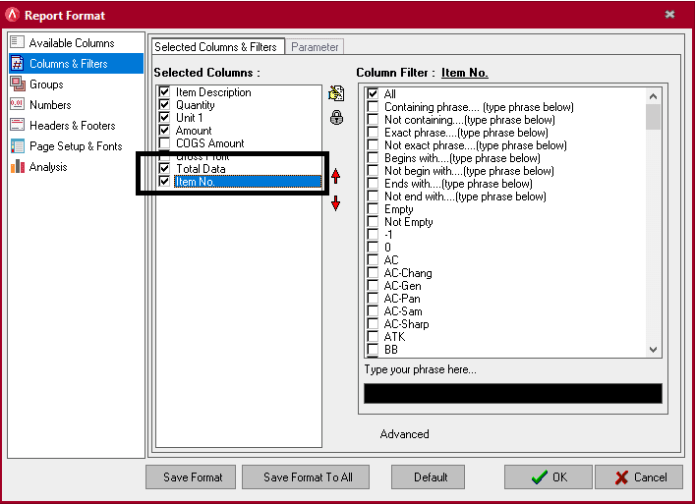The width and height of the screenshot is (695, 504).
Task: Click the red move-up arrow
Action: pyautogui.click(x=336, y=177)
